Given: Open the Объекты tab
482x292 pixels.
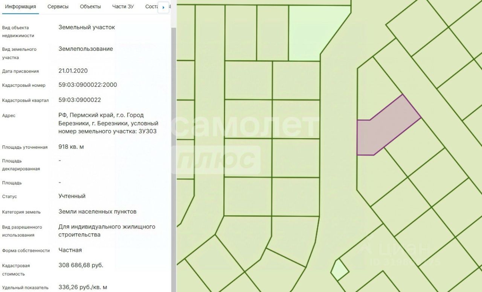Looking at the screenshot, I should [x=90, y=7].
